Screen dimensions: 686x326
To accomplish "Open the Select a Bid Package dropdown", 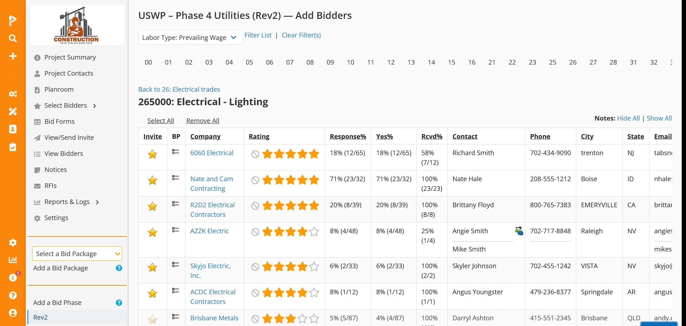I will pyautogui.click(x=77, y=254).
